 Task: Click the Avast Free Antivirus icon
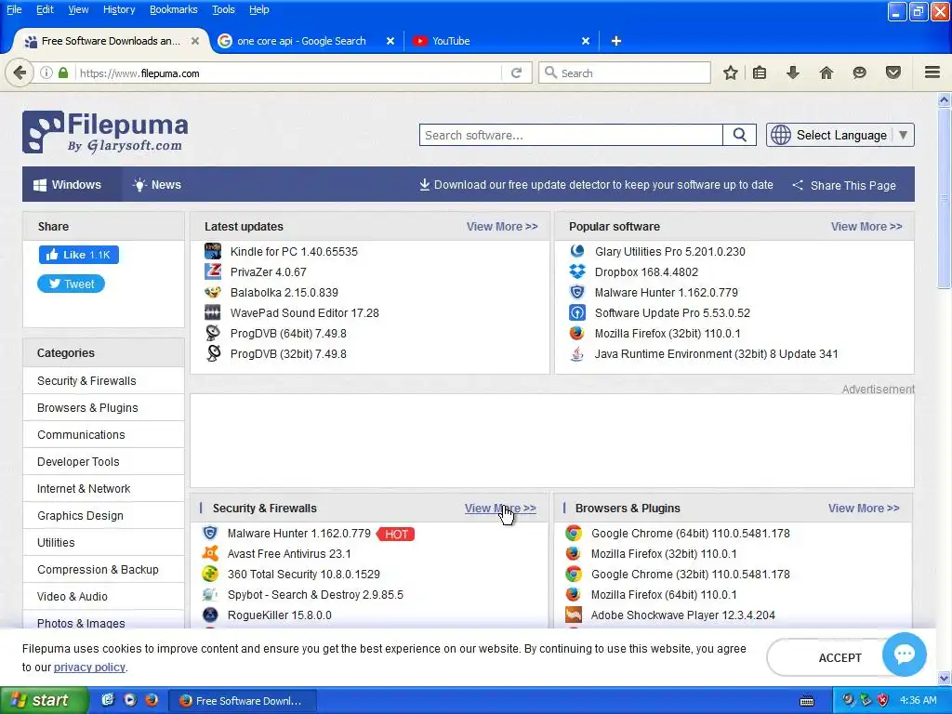coord(210,553)
